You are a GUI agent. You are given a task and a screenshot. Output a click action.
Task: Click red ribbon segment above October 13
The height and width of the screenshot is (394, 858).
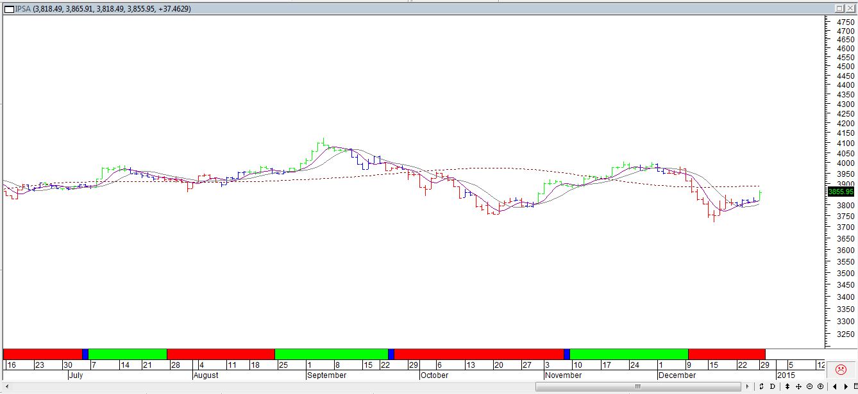click(x=478, y=354)
